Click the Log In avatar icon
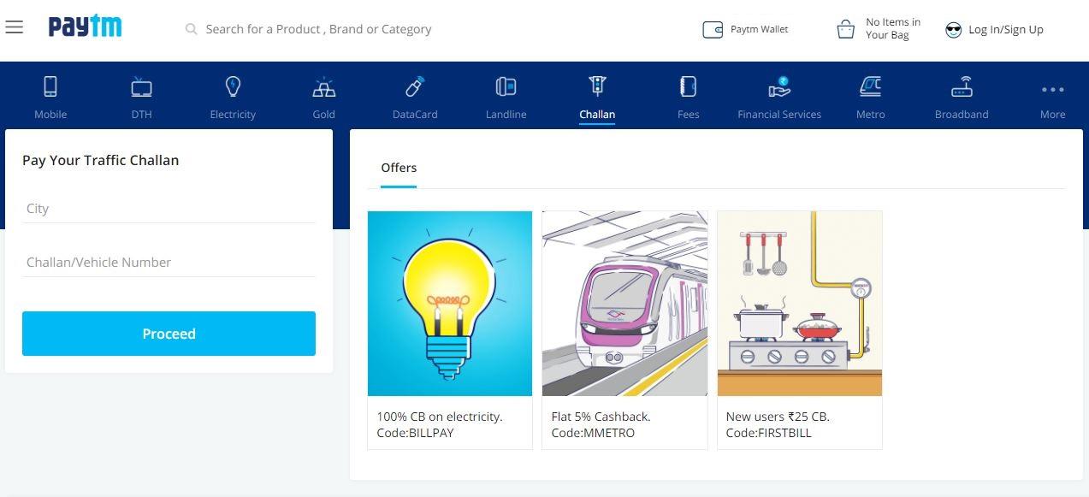Image resolution: width=1089 pixels, height=497 pixels. (953, 30)
